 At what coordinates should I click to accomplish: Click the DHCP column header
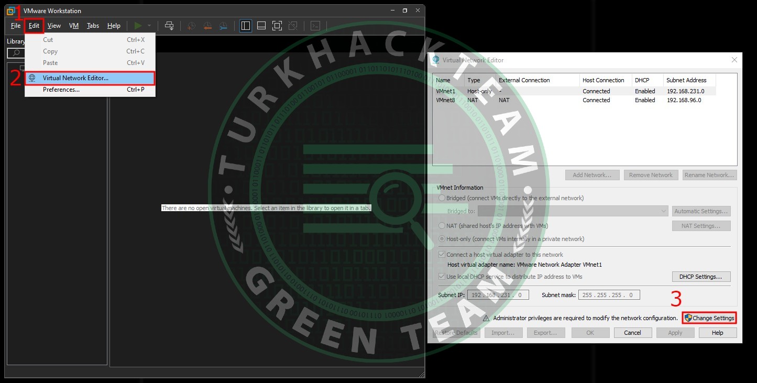click(648, 80)
